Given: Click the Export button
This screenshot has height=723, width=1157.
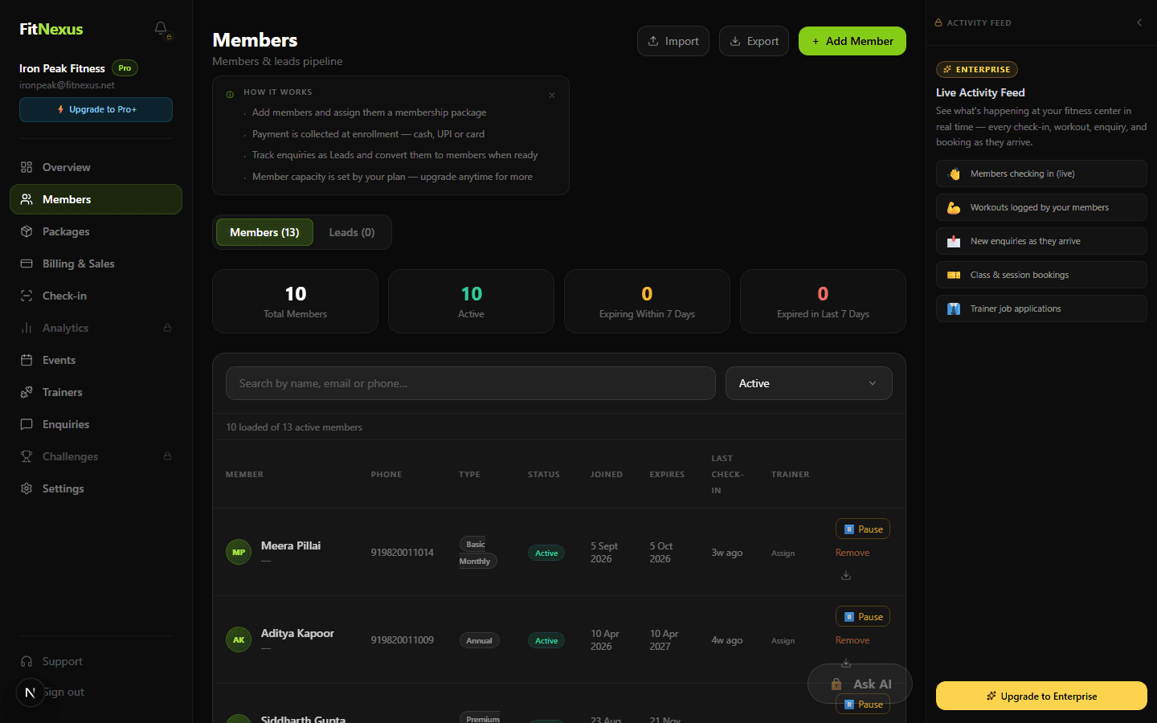Looking at the screenshot, I should click(754, 41).
